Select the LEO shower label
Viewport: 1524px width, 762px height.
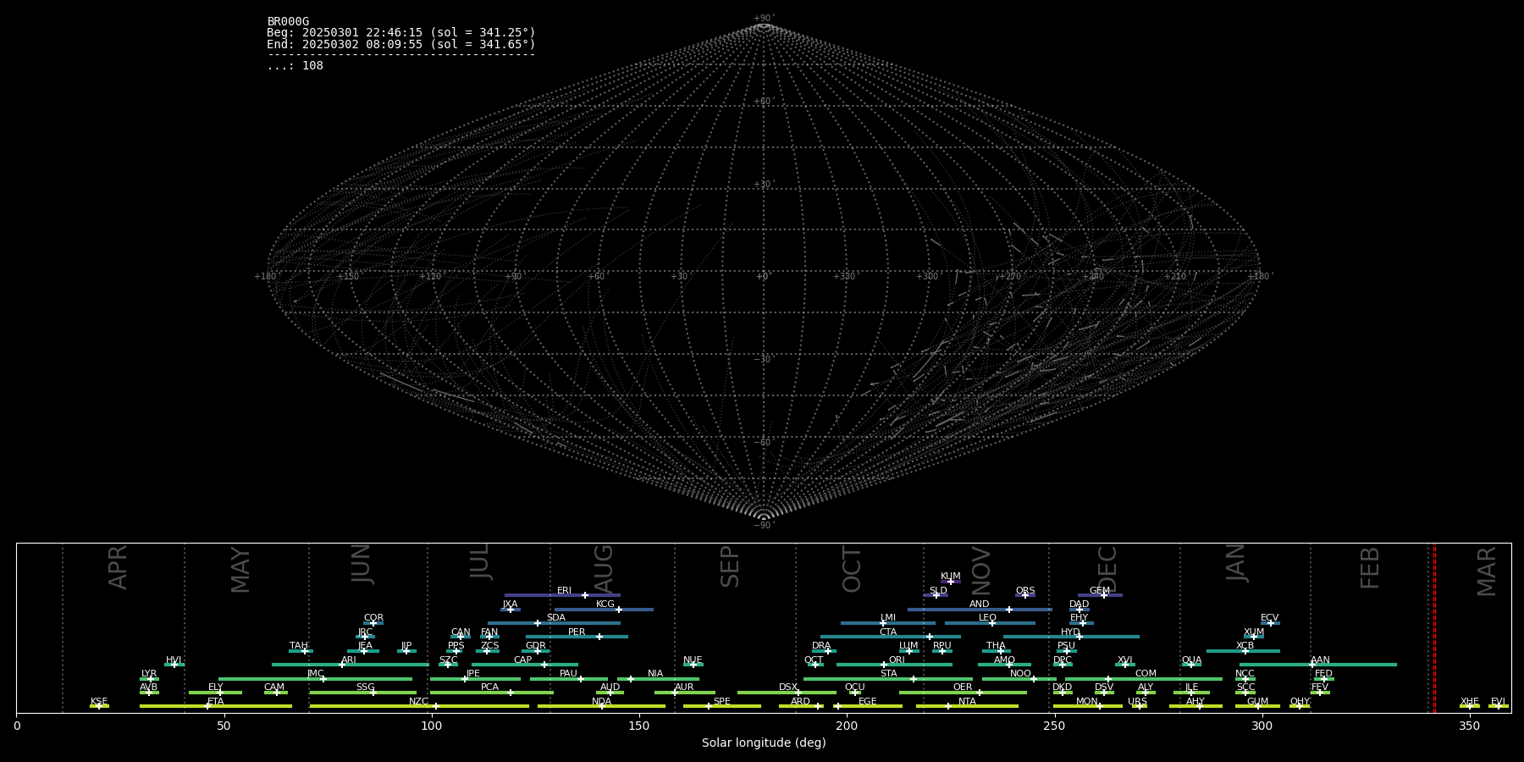(988, 618)
